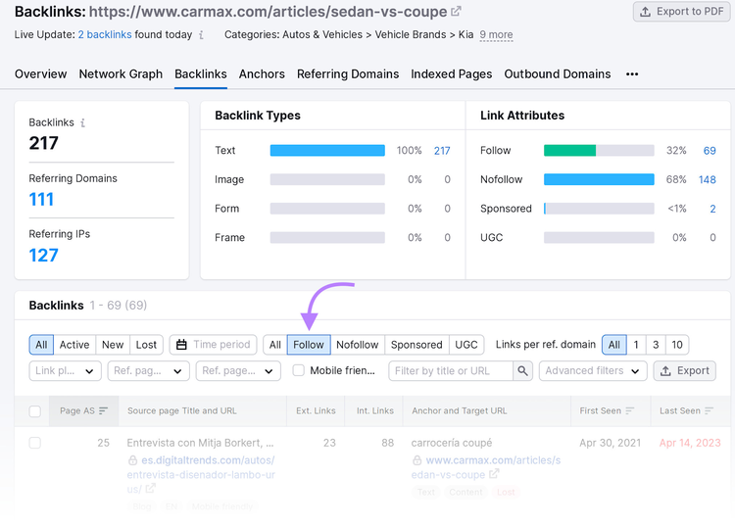Toggle Mobile friendly checkbox

coord(299,370)
